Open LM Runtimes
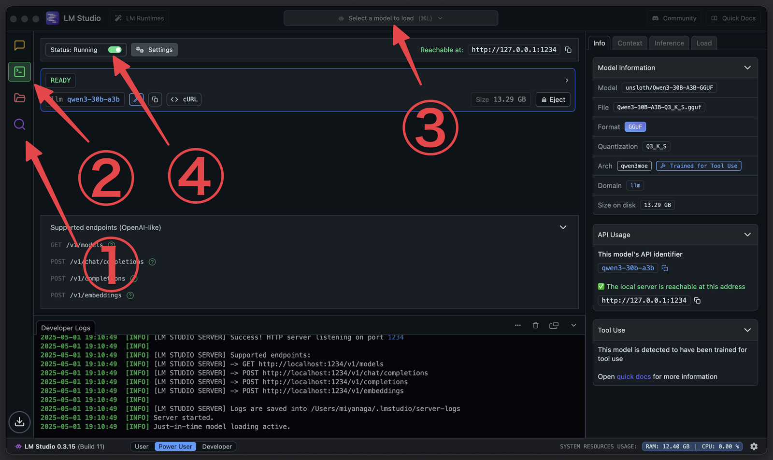The width and height of the screenshot is (773, 460). point(139,18)
